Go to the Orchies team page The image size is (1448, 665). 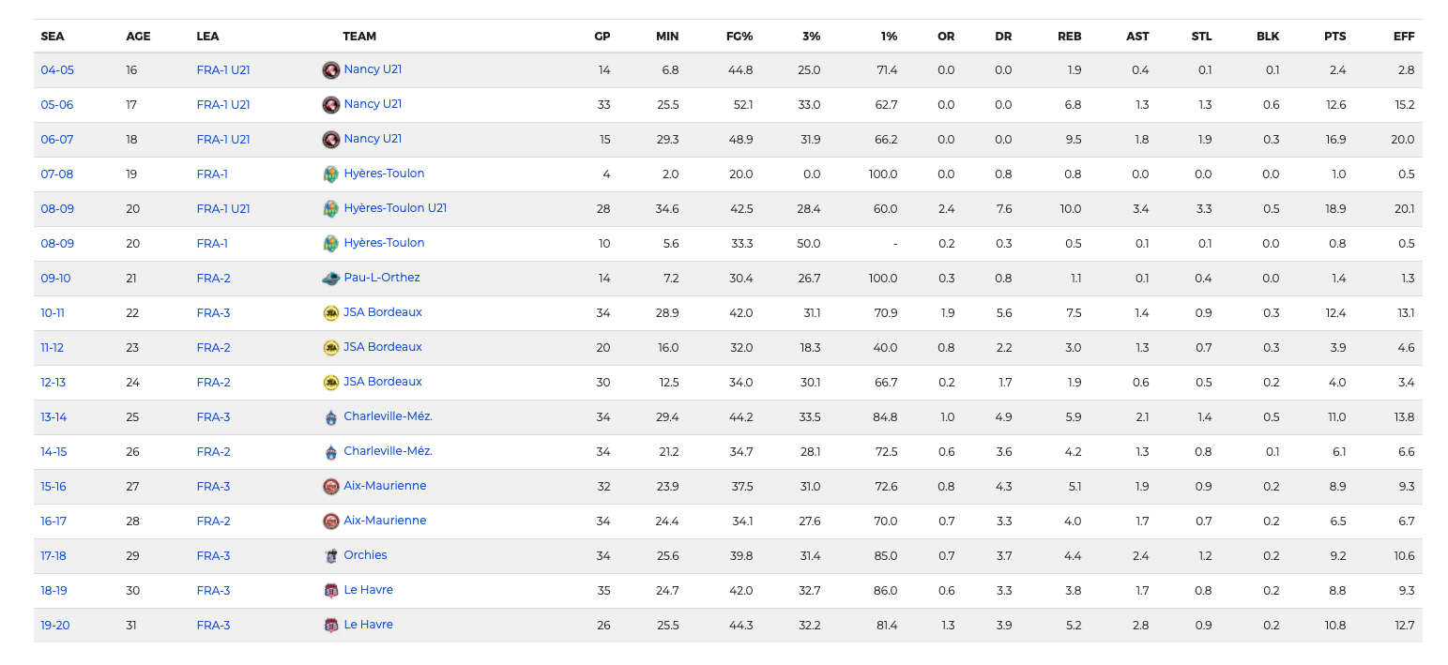365,555
